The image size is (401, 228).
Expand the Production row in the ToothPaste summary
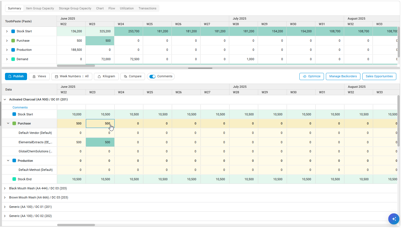pyautogui.click(x=7, y=50)
